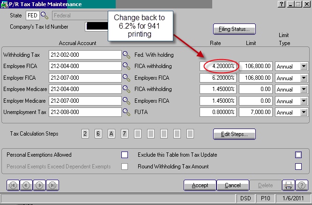Click Employer Medicare rate 1.45000% field
The height and width of the screenshot is (205, 312).
[218, 100]
